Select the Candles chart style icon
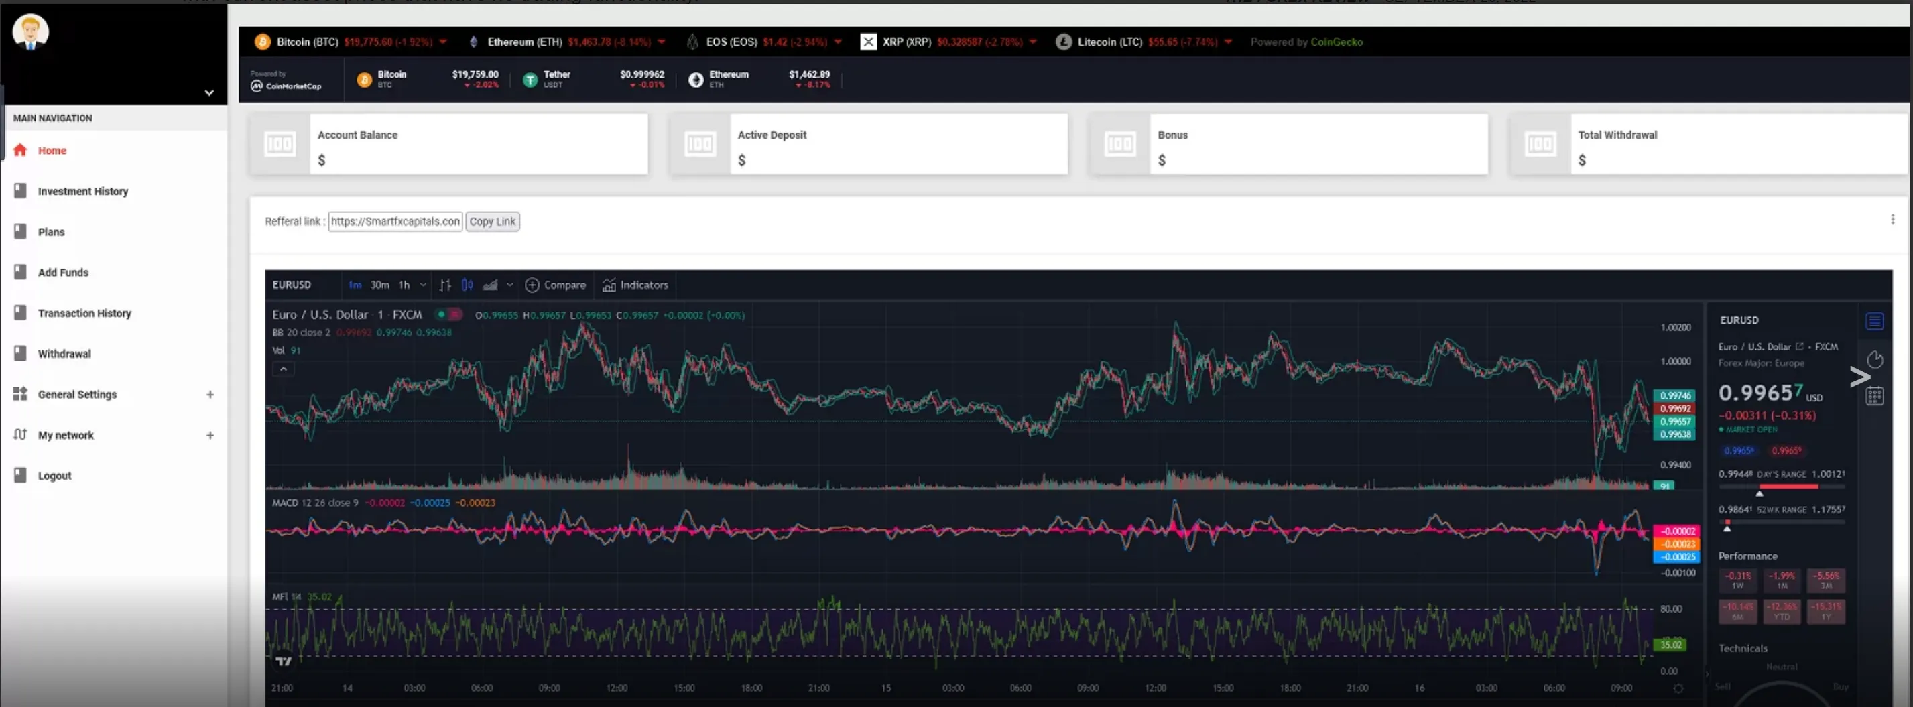The image size is (1913, 707). [x=467, y=285]
